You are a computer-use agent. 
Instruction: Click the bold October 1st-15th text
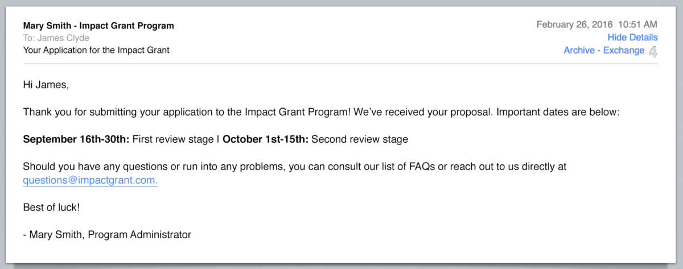[x=265, y=139]
